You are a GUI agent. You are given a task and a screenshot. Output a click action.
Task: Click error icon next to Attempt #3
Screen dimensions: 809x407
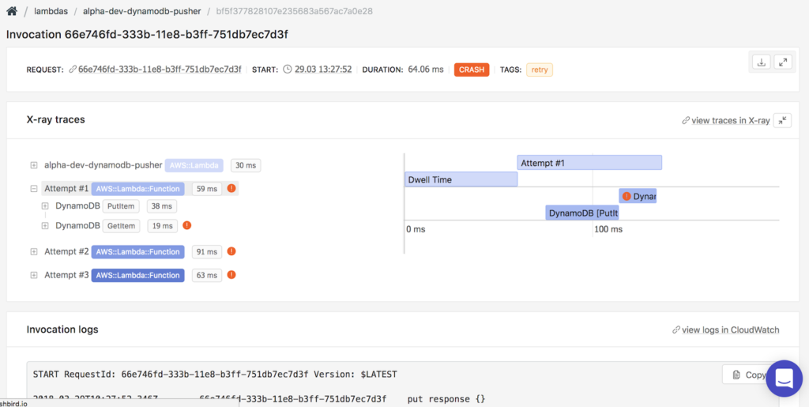(x=231, y=275)
